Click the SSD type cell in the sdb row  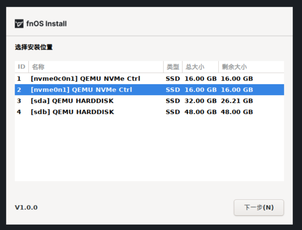(173, 112)
